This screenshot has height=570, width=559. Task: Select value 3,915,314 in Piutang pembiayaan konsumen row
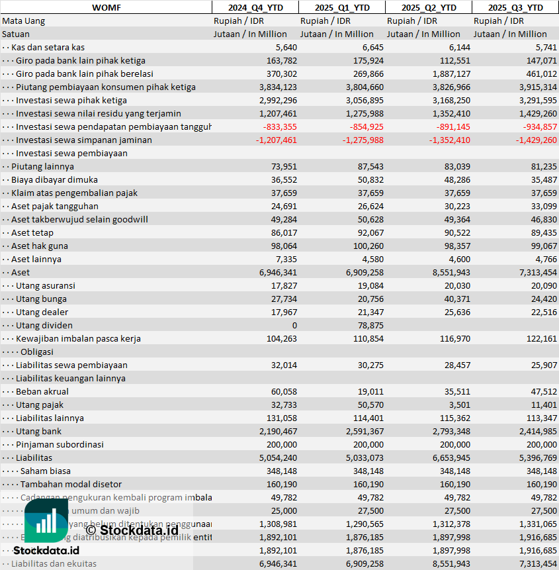click(538, 87)
